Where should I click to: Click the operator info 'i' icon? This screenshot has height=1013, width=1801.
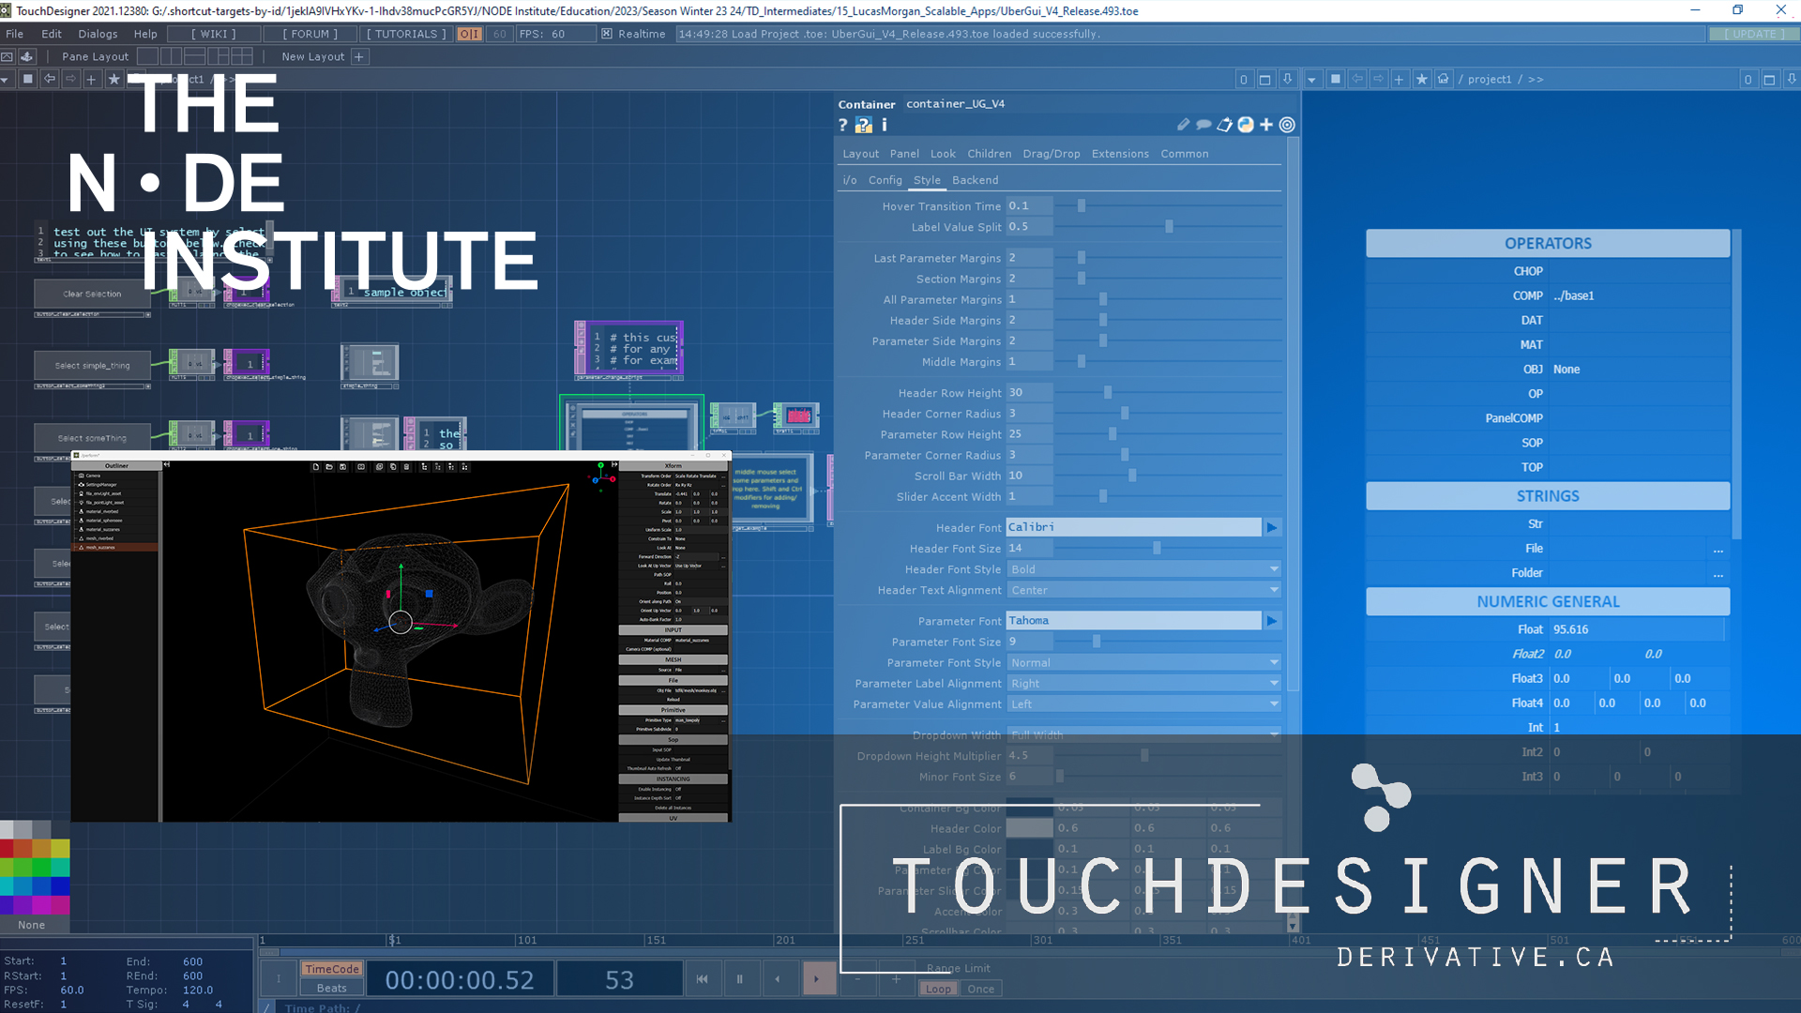[x=884, y=125]
